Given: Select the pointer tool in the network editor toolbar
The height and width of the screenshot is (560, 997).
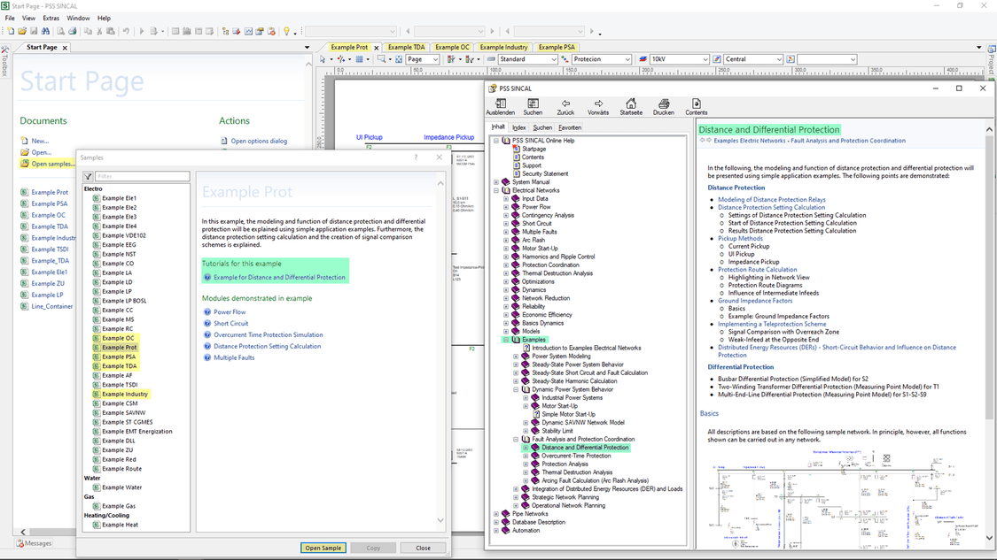Looking at the screenshot, I should coord(323,59).
